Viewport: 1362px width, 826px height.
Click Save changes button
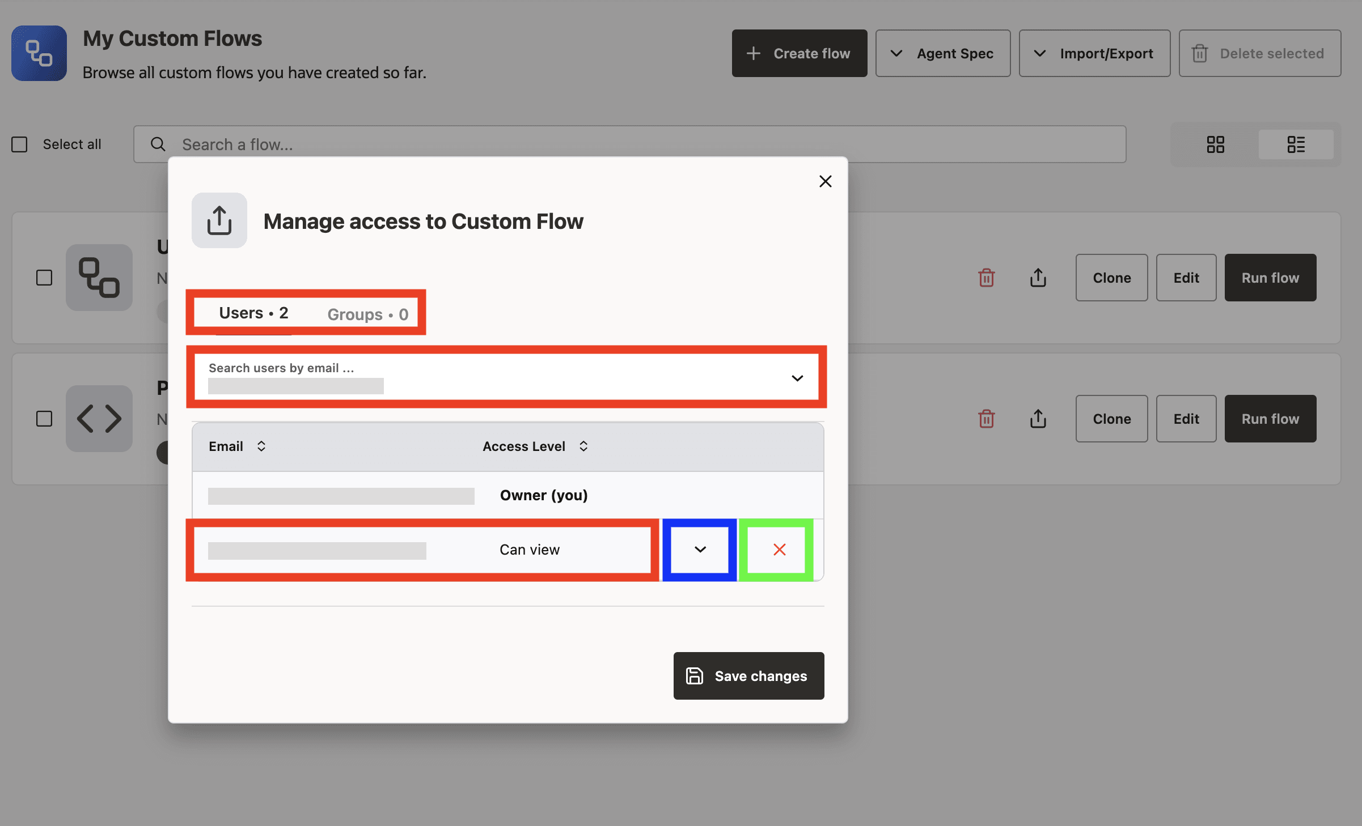(x=748, y=676)
